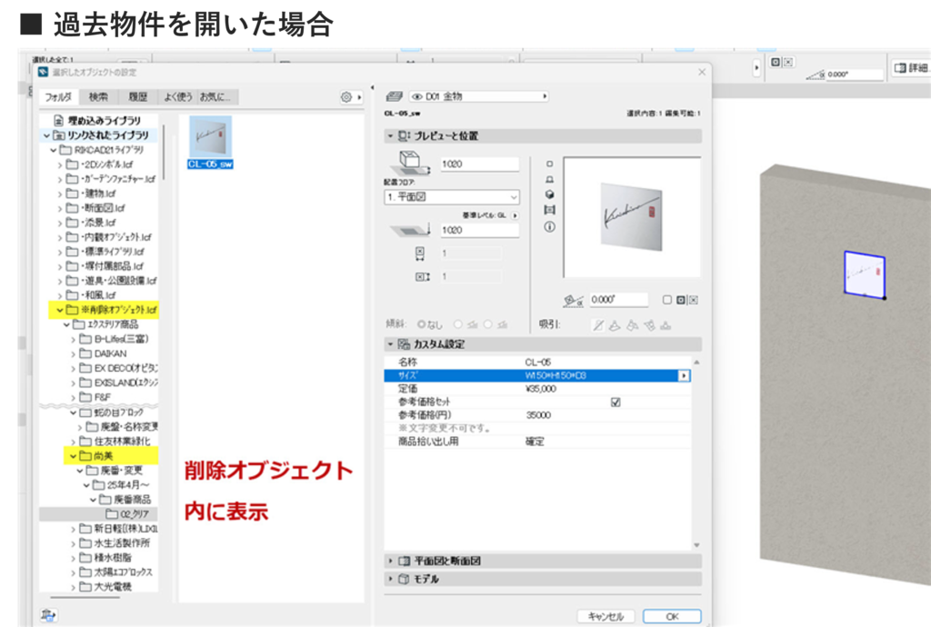The image size is (931, 627).
Task: Click the layer stack icon beside D01 金物
Action: pos(395,96)
